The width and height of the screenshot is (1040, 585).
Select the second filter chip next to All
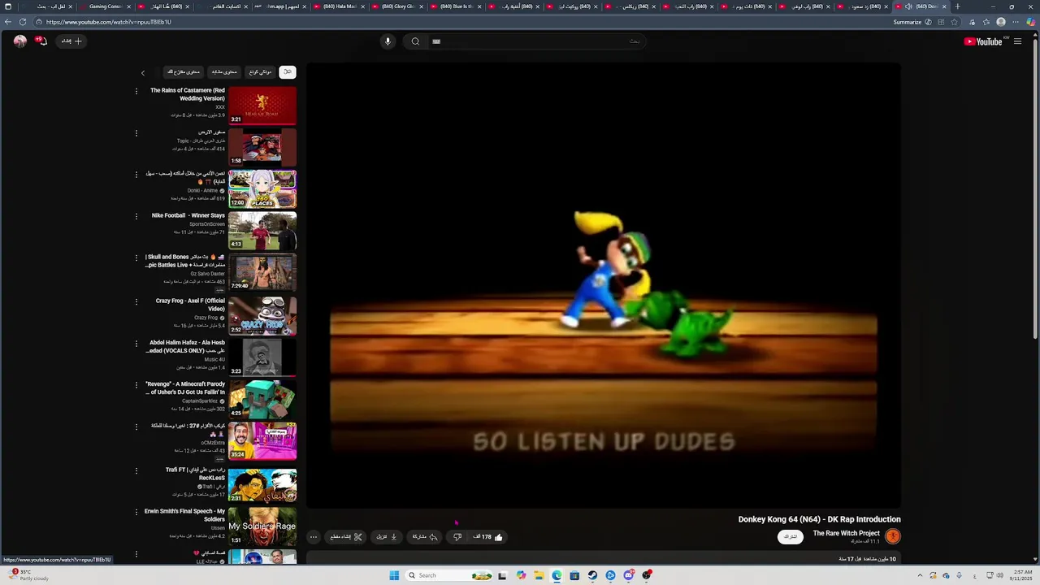point(260,72)
